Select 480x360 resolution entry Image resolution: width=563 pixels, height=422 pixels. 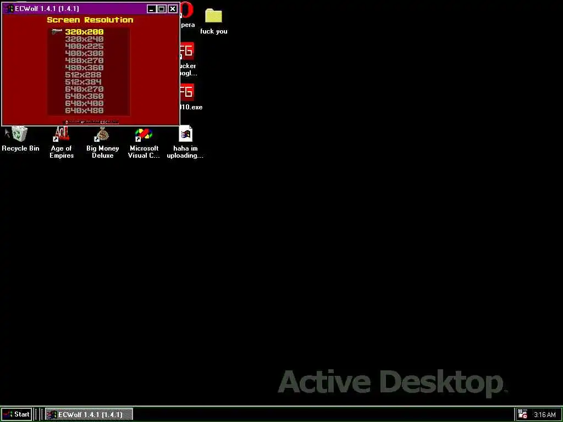[x=84, y=68]
